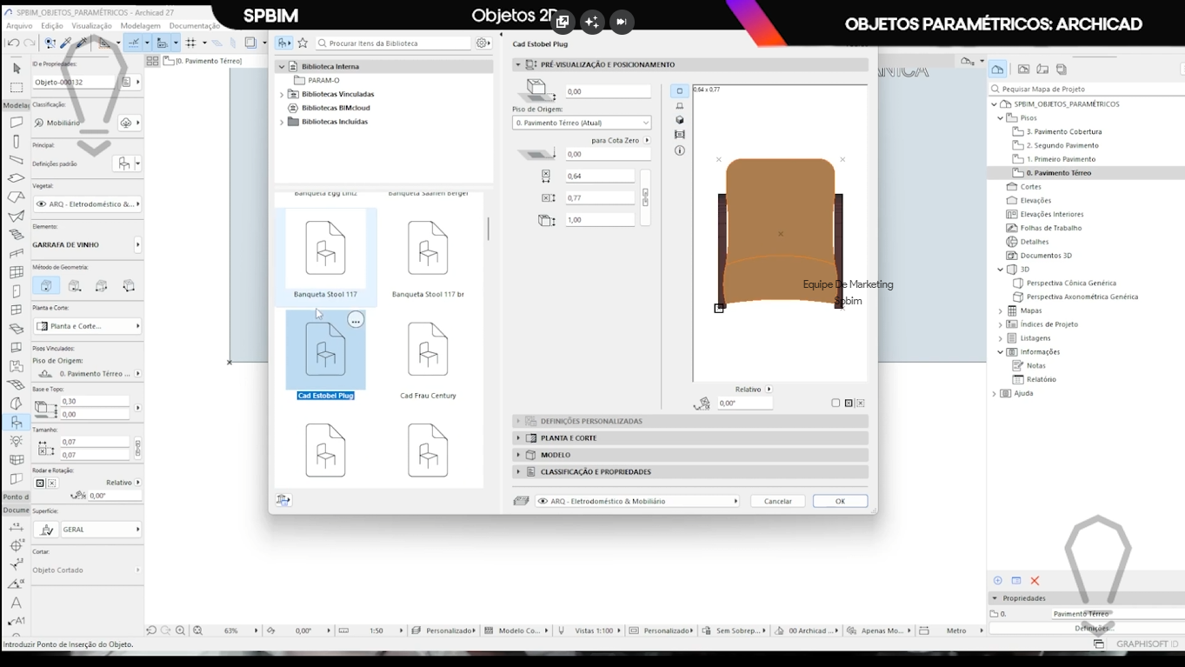1185x667 pixels.
Task: Click the Undo arrow in toolbar
Action: pos(12,43)
